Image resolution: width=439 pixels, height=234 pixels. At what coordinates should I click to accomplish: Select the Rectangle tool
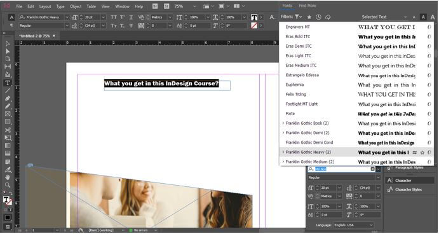pos(8,121)
